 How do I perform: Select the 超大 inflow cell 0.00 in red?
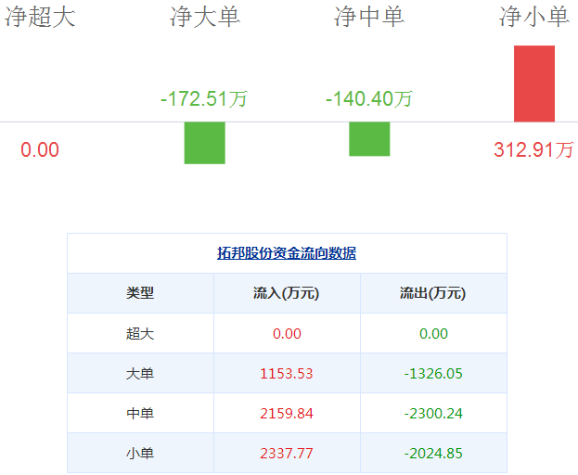point(287,334)
